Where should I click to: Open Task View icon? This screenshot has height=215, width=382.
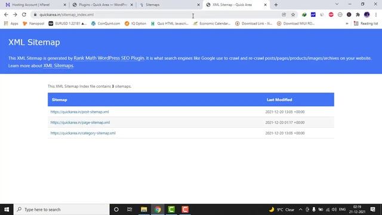point(130,210)
